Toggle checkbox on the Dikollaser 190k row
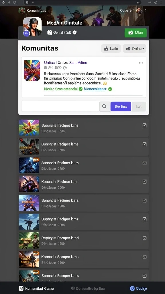The height and width of the screenshot is (294, 165). click(x=144, y=125)
